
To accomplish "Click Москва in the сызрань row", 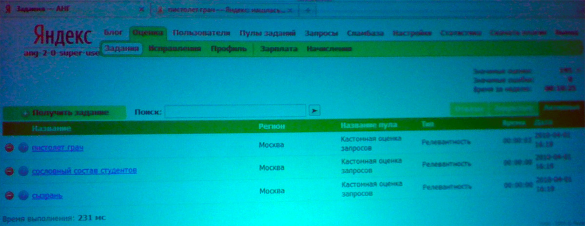I will pos(272,191).
